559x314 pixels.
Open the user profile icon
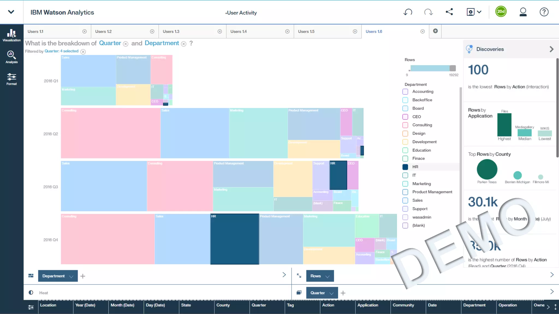point(523,12)
